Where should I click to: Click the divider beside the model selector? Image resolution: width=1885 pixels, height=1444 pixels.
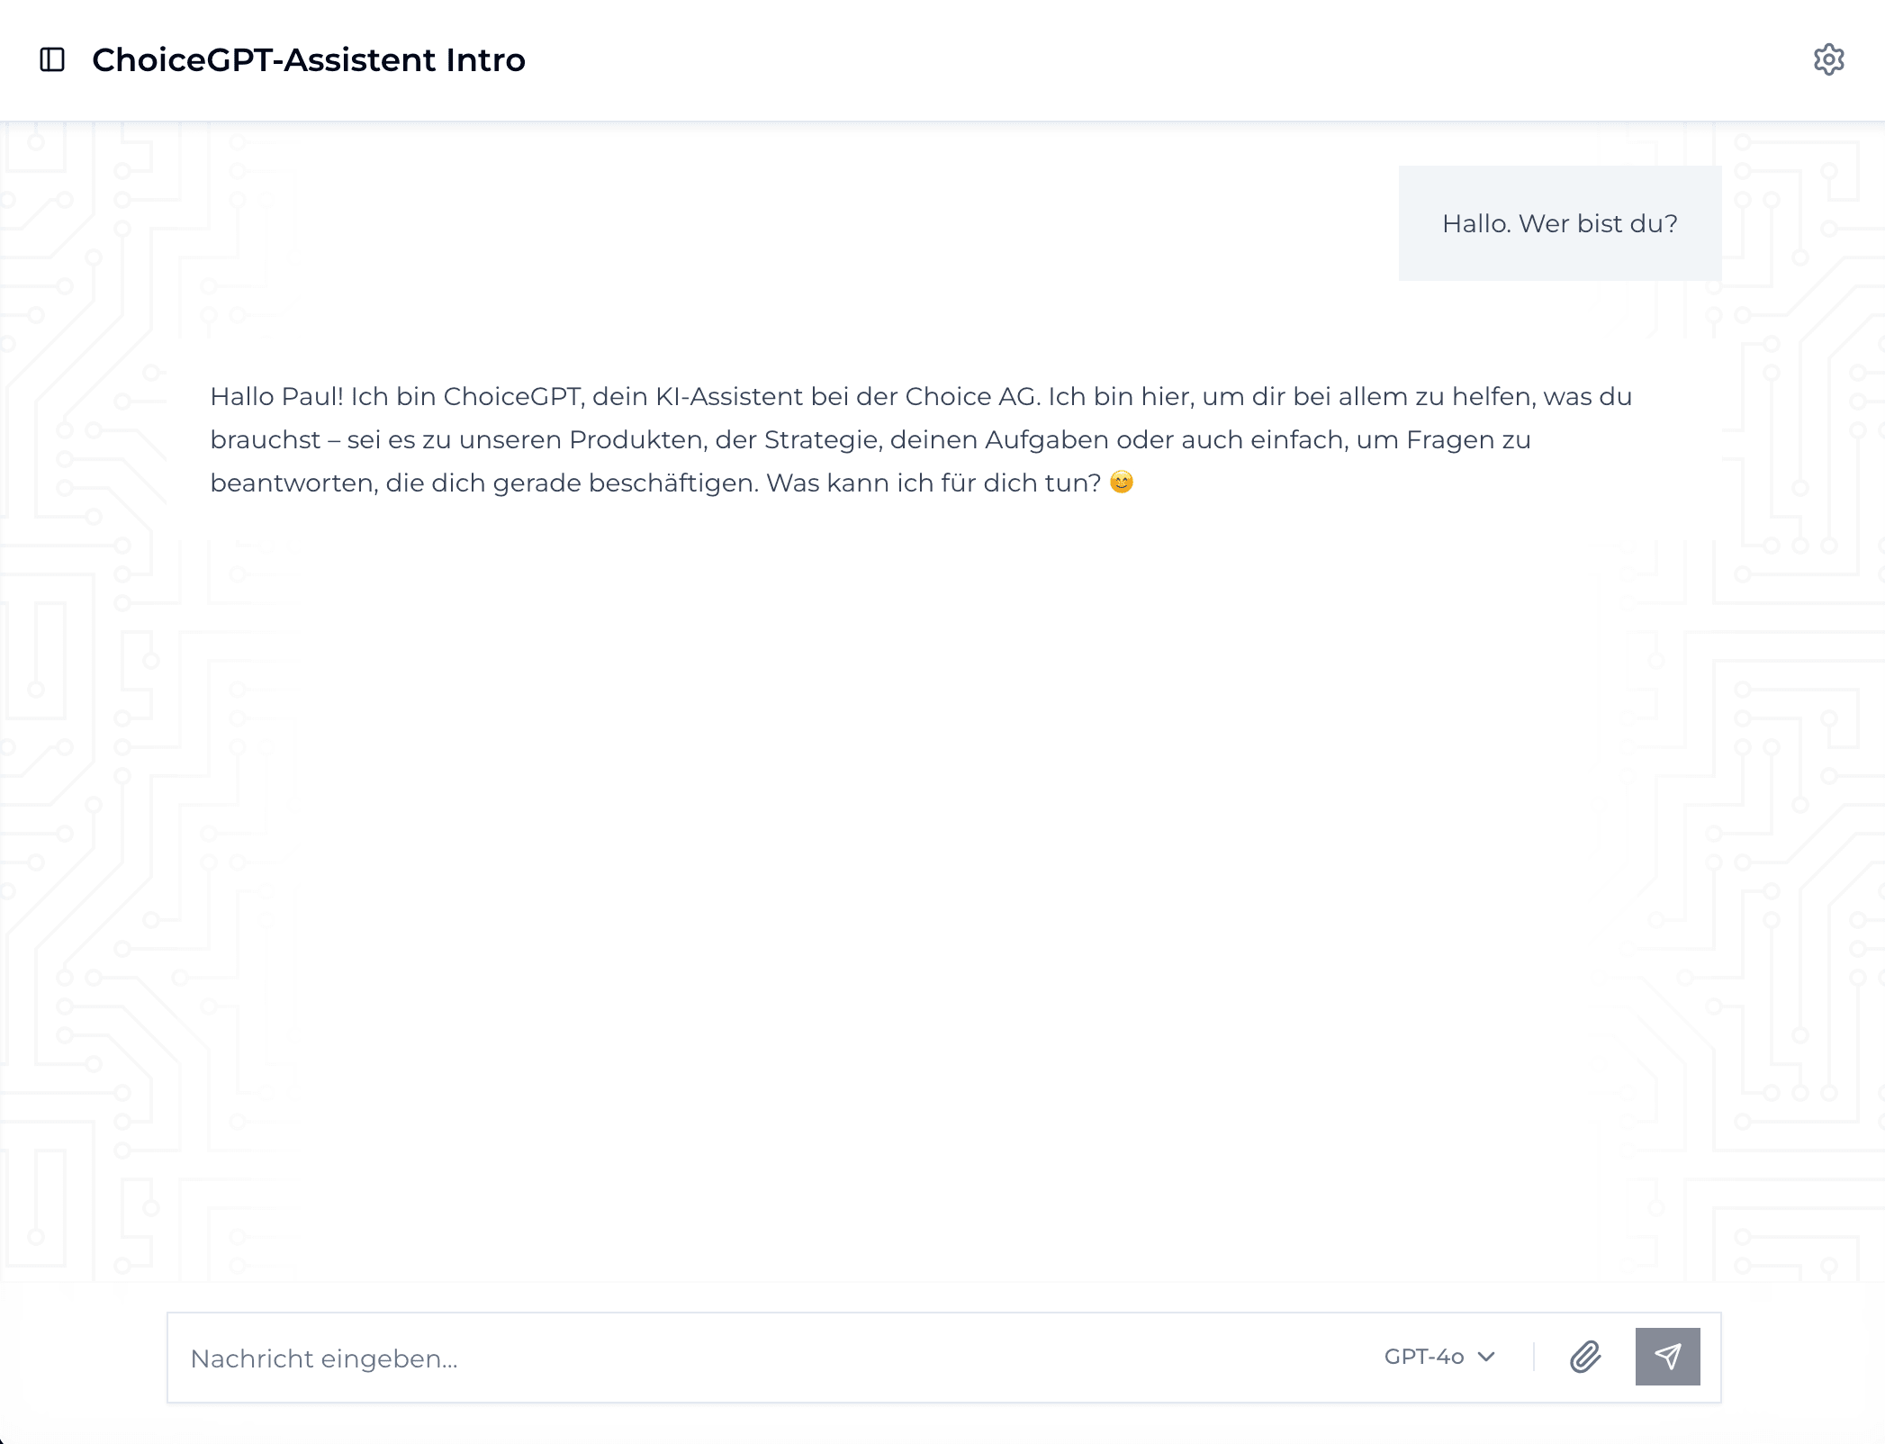tap(1534, 1358)
